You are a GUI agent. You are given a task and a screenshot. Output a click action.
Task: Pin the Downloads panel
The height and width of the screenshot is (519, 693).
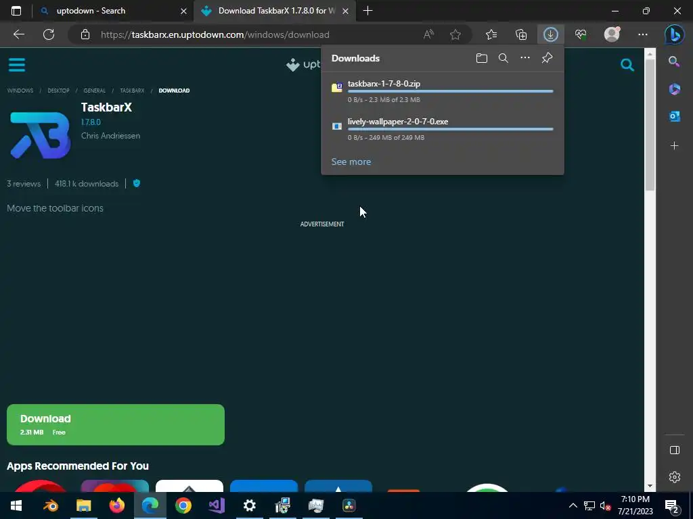547,58
